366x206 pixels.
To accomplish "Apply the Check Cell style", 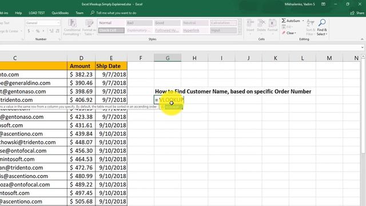I will click(111, 30).
